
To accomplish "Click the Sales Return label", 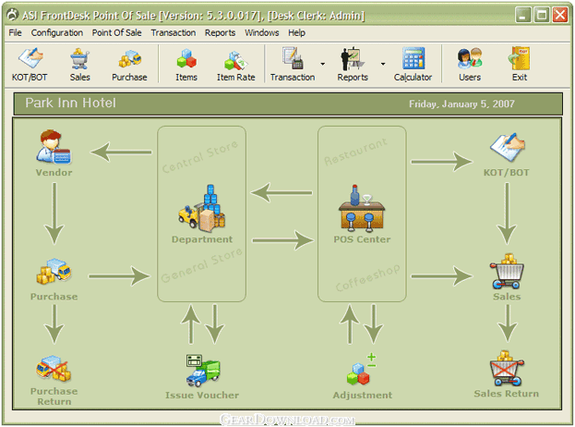I will [x=507, y=394].
